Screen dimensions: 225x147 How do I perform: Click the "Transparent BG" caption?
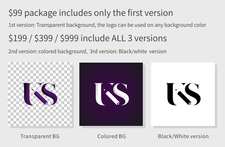click(x=40, y=136)
